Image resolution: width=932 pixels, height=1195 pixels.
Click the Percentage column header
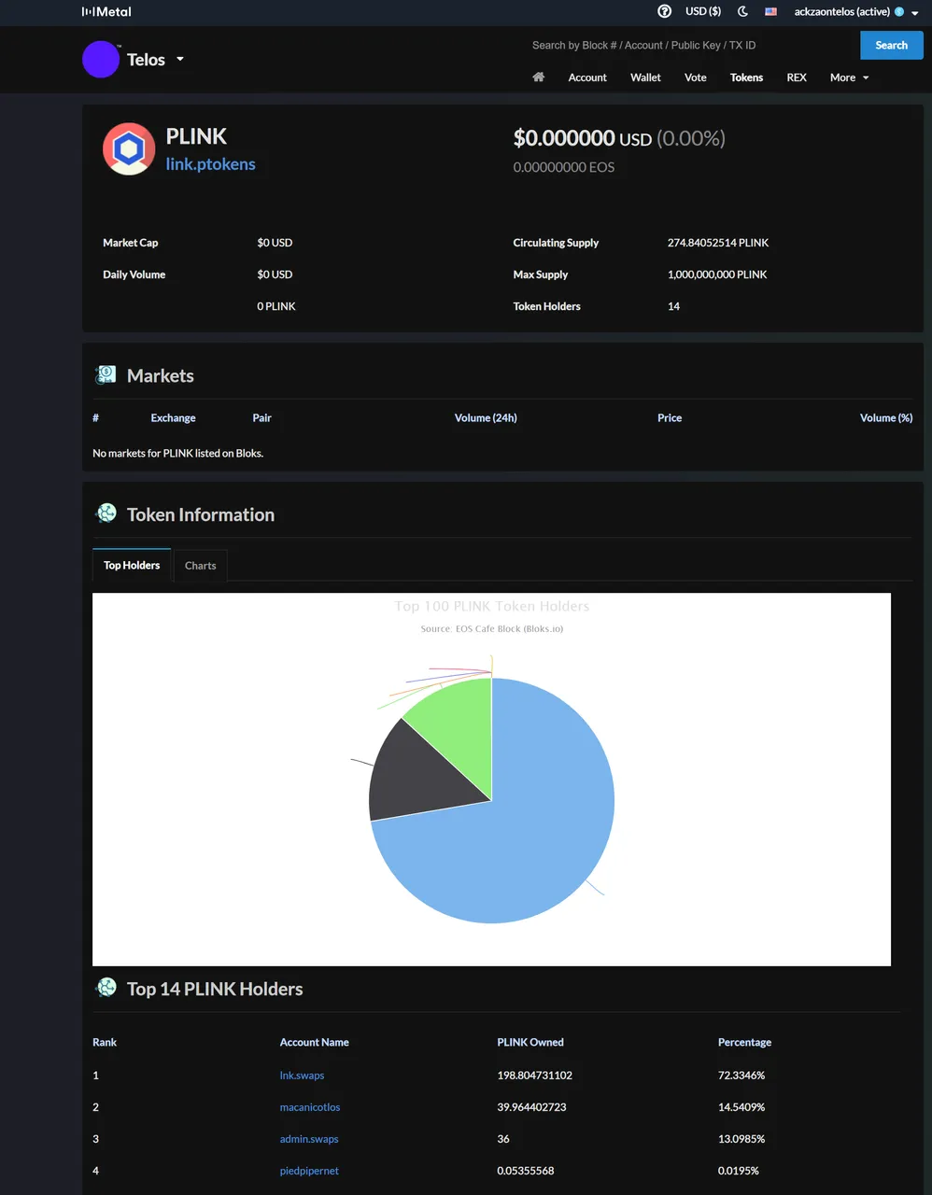(x=744, y=1043)
